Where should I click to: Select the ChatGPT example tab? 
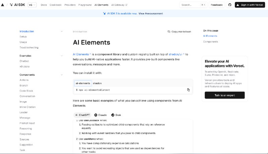(82, 115)
